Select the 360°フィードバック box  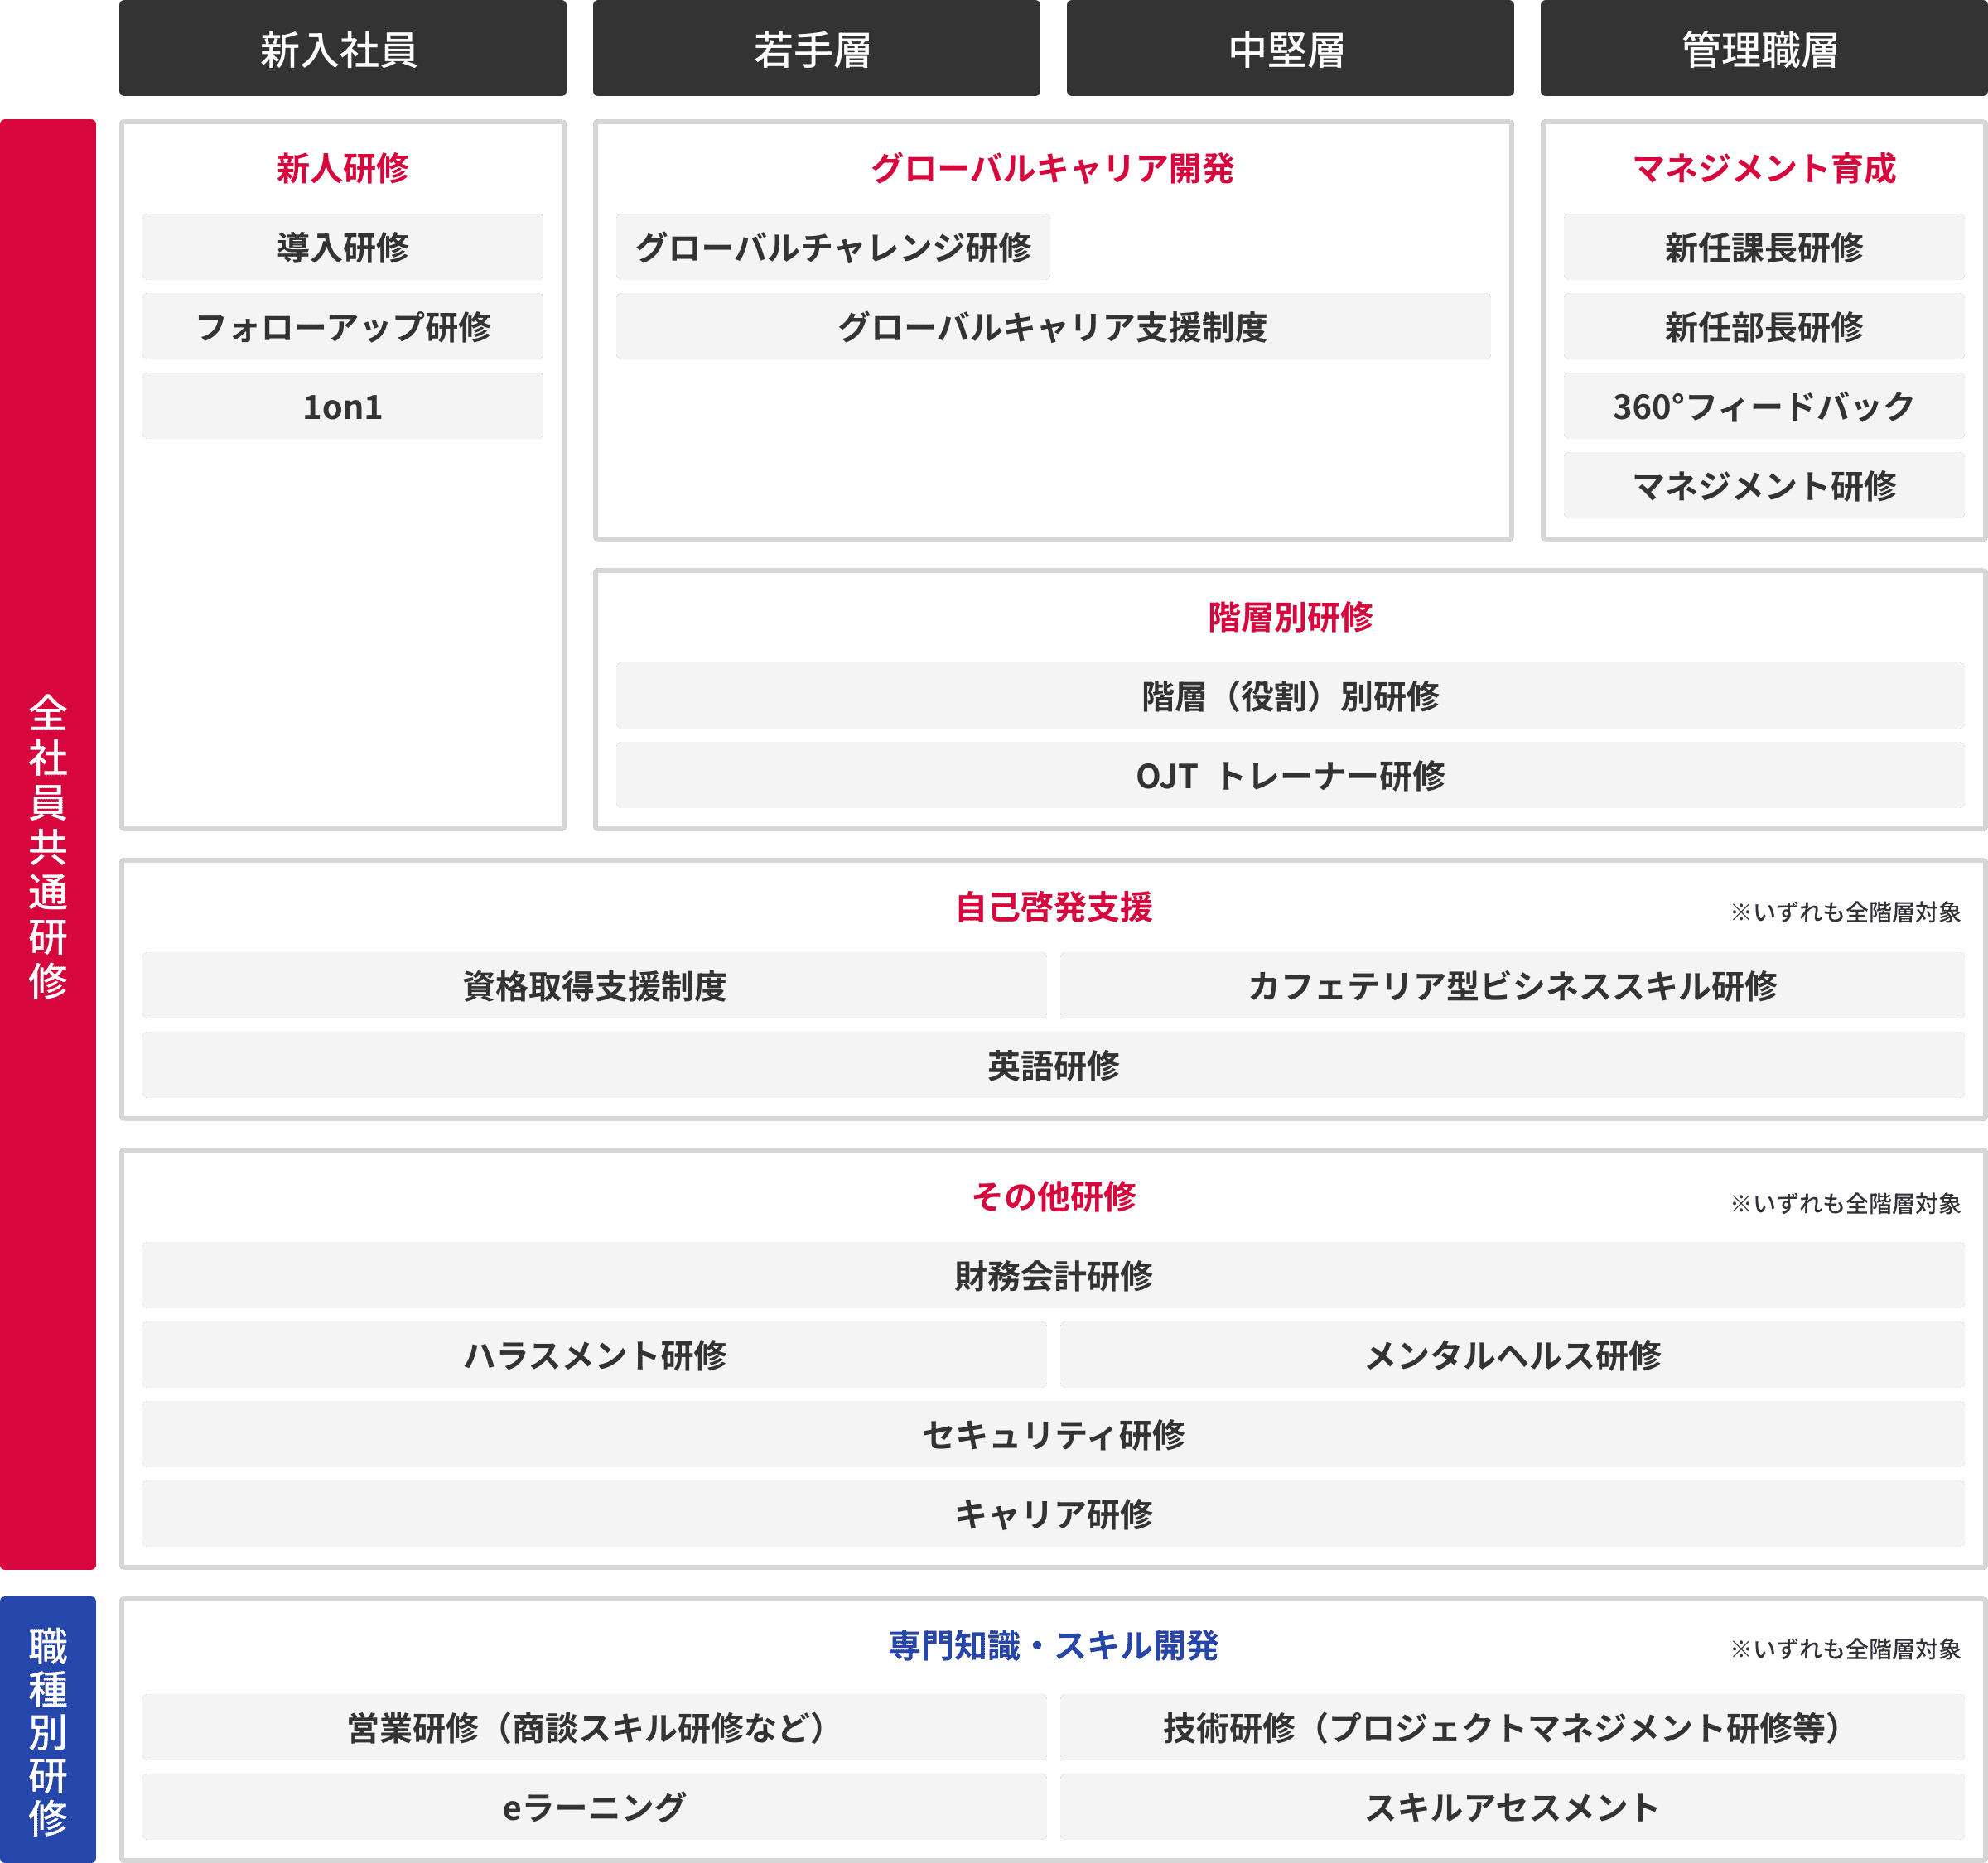[1764, 407]
